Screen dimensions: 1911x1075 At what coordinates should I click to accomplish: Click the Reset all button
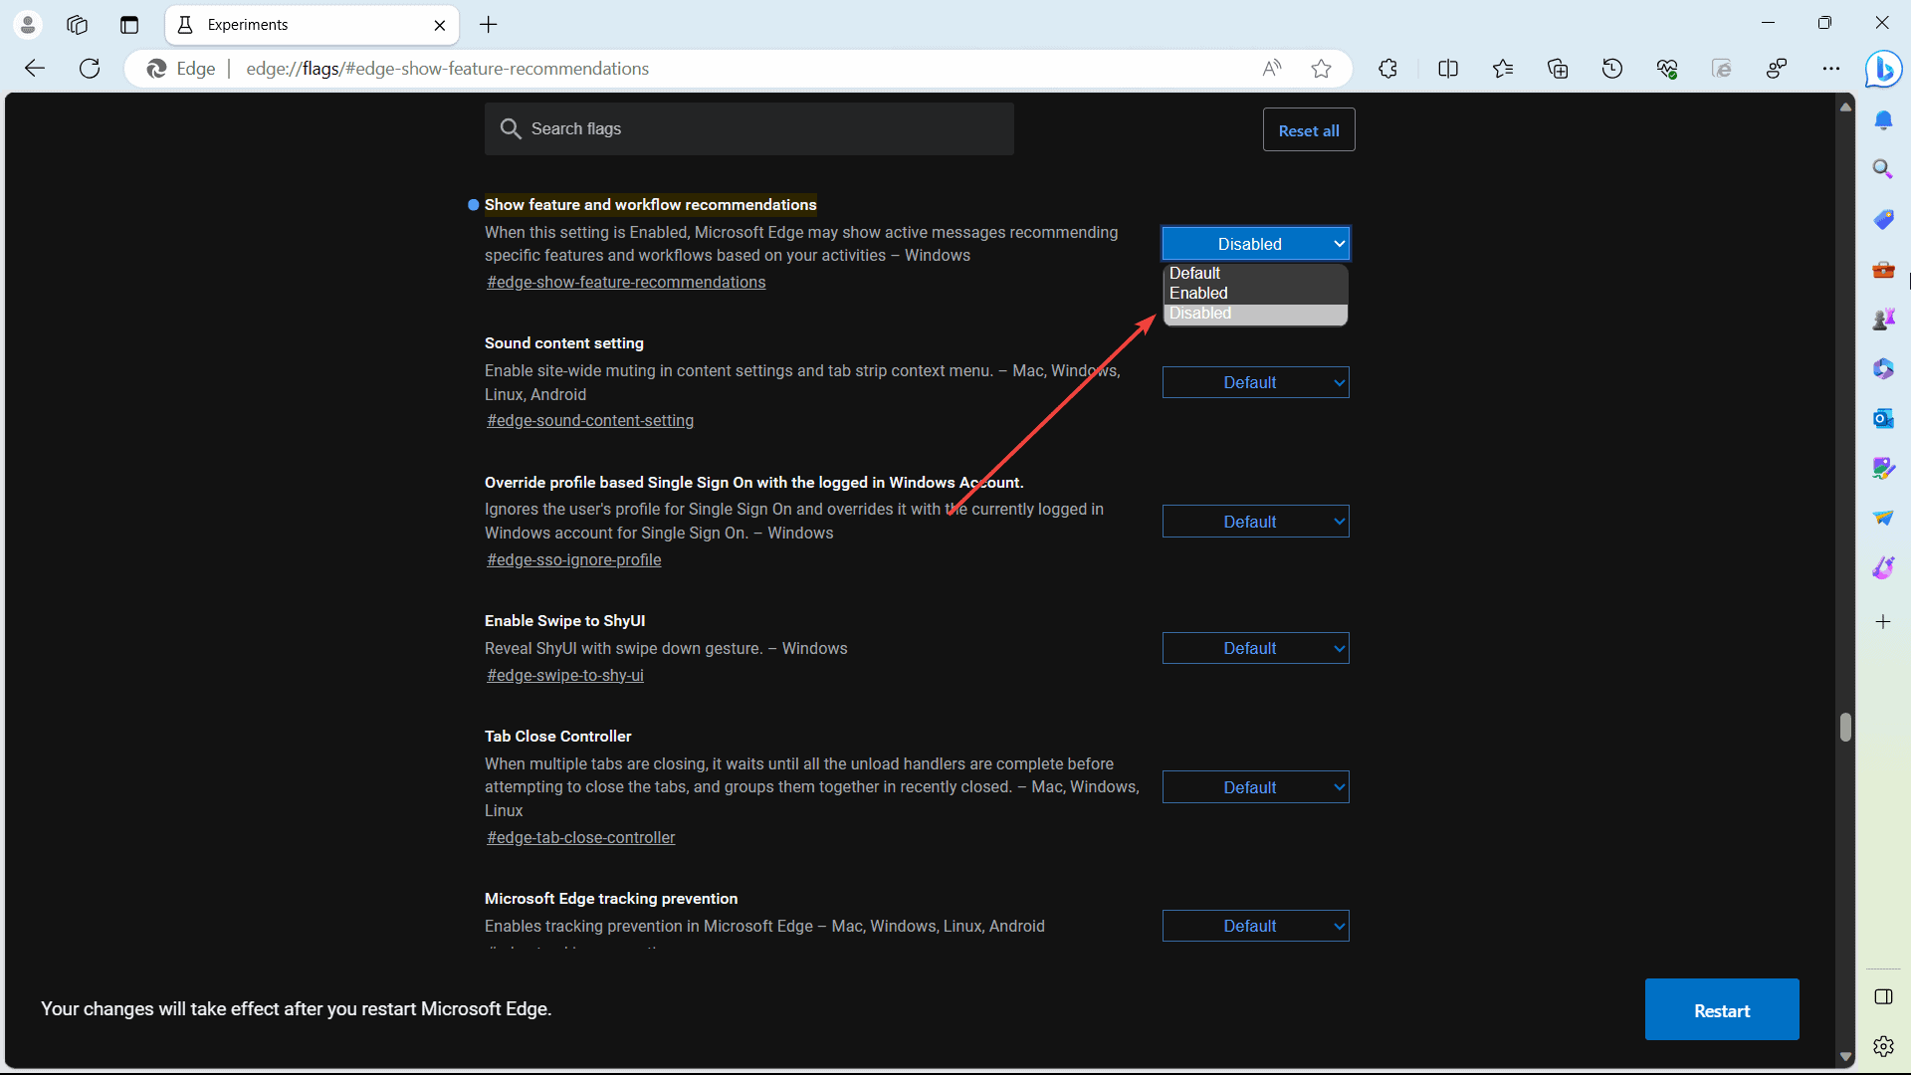click(1309, 130)
